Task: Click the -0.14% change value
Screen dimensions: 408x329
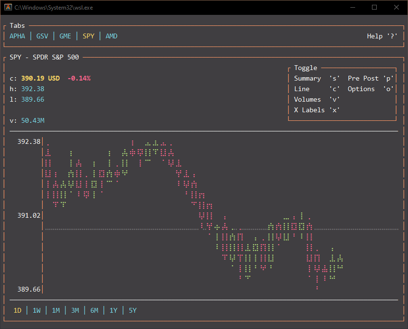Action: click(x=79, y=79)
